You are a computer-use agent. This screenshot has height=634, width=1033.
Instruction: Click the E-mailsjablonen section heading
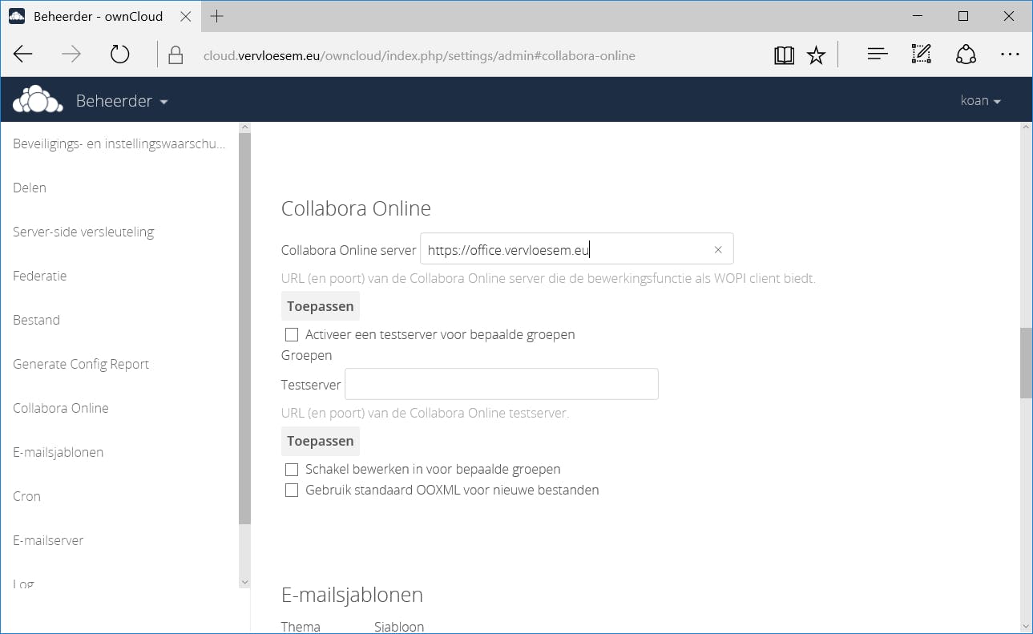352,595
